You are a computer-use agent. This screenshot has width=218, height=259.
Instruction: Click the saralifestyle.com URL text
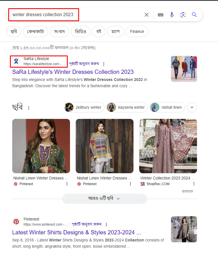(x=44, y=64)
